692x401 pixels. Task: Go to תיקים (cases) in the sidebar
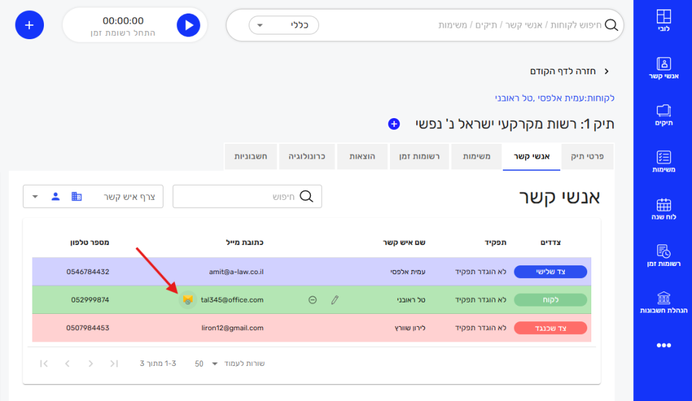pos(664,115)
